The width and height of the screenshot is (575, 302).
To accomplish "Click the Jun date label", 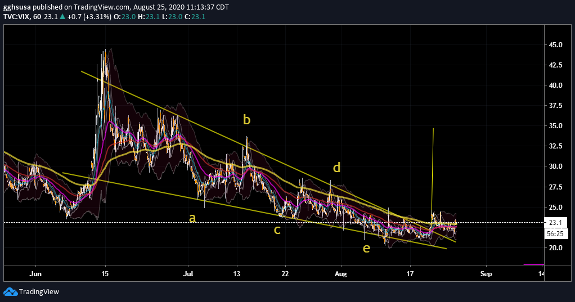I will coord(35,274).
